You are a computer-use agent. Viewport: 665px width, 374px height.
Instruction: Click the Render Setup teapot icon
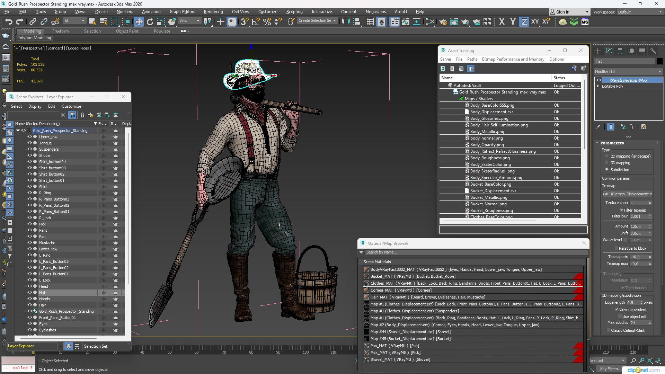coord(443,22)
